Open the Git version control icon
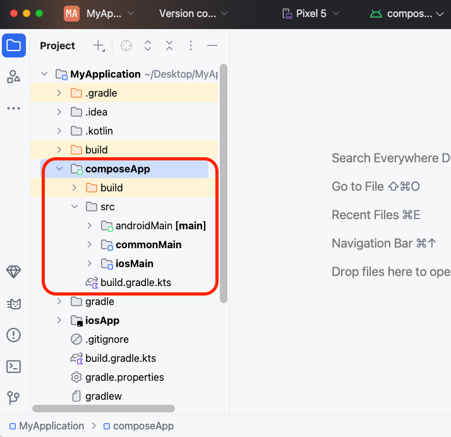 (14, 398)
